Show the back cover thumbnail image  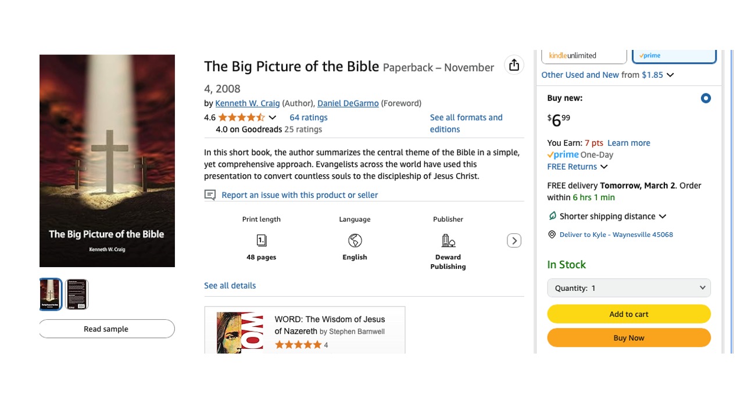pos(77,294)
